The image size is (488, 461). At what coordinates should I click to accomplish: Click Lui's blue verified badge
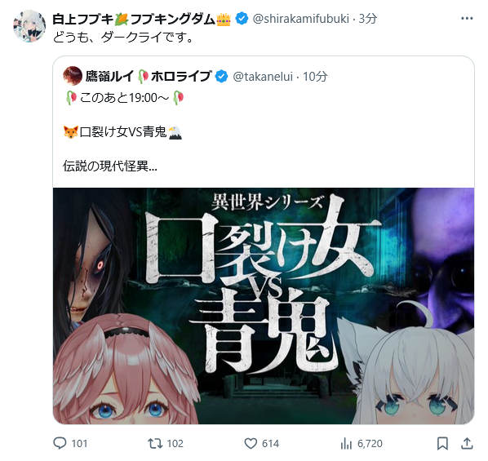[x=222, y=76]
